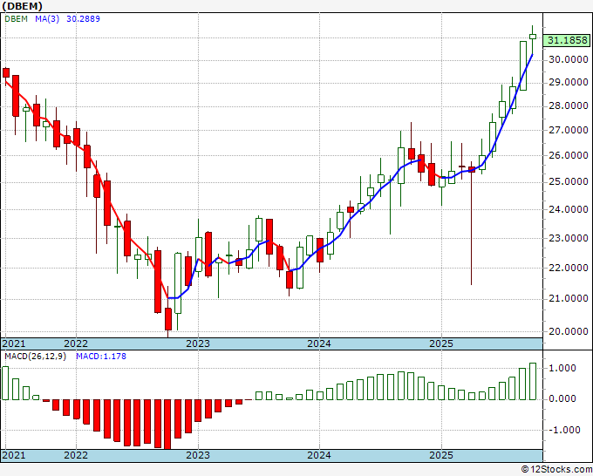593x476 pixels.
Task: Click the lowest red candlestick near 20
Action: point(168,319)
